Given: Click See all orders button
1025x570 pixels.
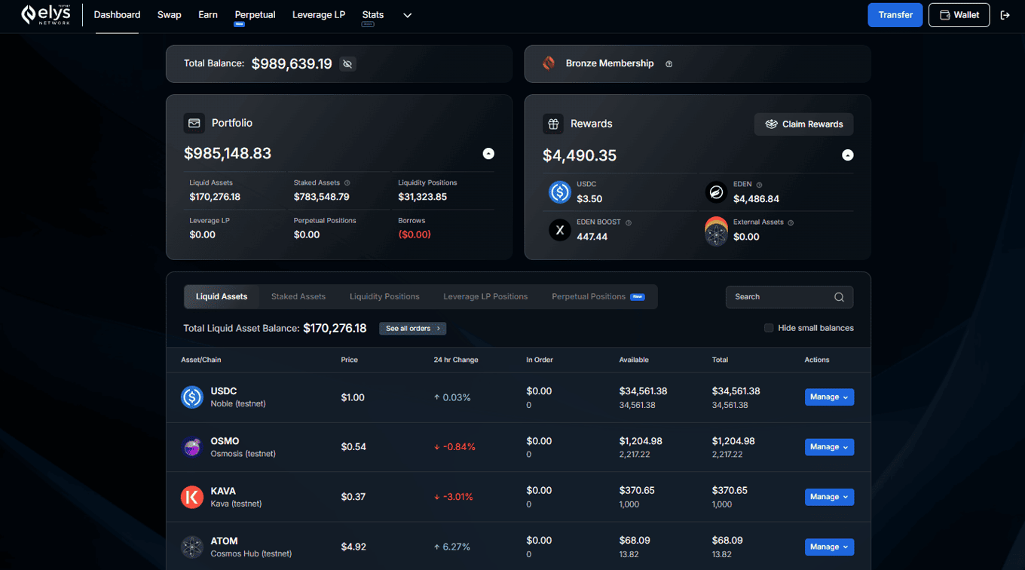Looking at the screenshot, I should click(x=413, y=329).
